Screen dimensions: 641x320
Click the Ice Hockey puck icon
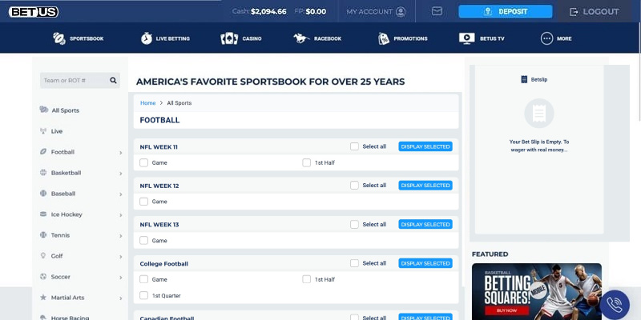tap(43, 214)
